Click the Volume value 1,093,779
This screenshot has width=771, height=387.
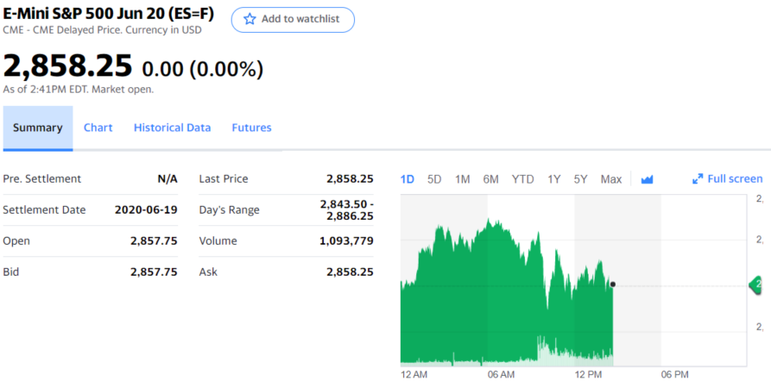pos(346,240)
